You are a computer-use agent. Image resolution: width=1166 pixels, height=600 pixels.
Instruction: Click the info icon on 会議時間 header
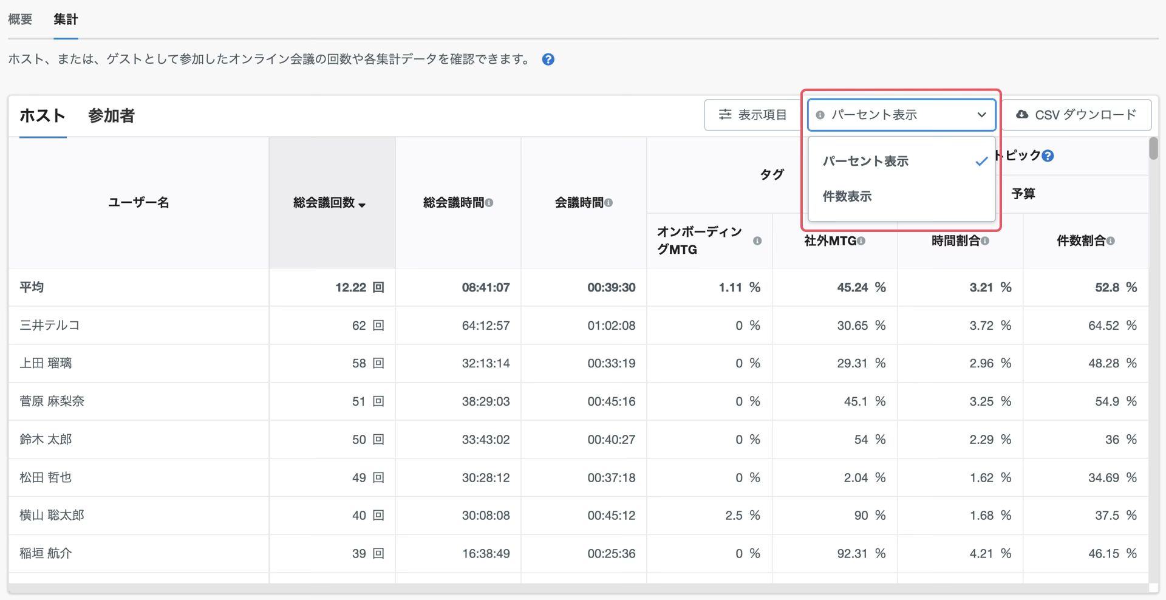609,203
